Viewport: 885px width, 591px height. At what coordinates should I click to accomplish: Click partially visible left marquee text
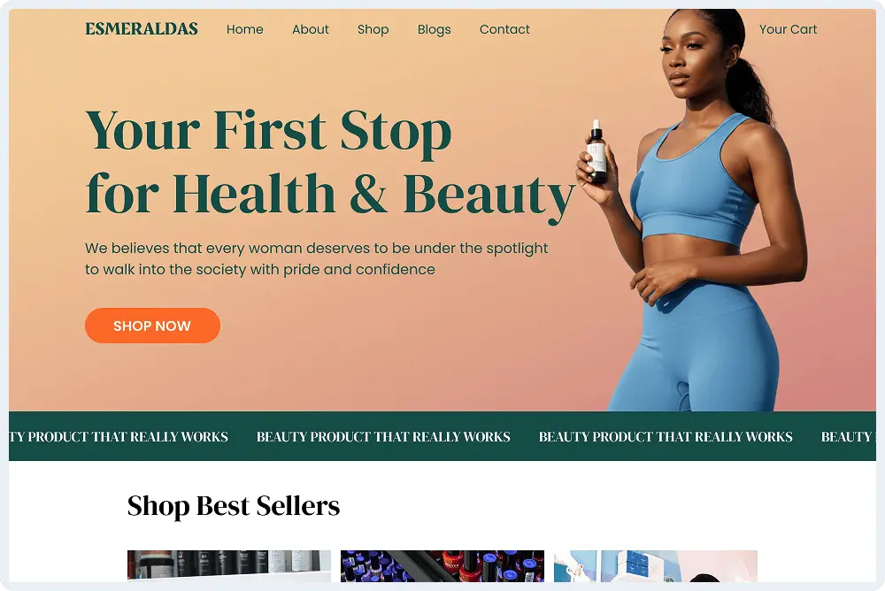(119, 437)
